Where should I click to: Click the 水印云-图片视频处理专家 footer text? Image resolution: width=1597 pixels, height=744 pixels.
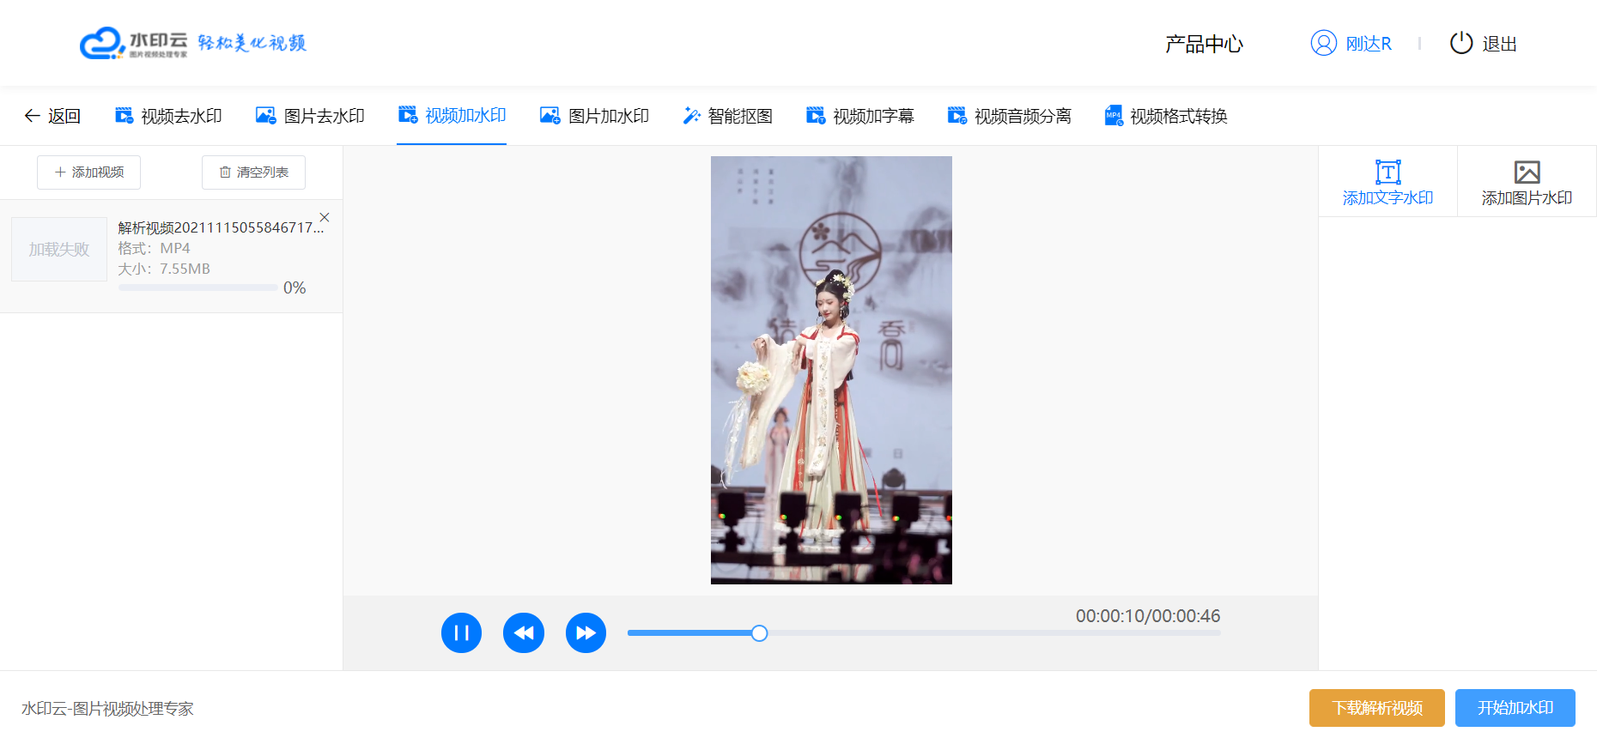click(x=107, y=709)
